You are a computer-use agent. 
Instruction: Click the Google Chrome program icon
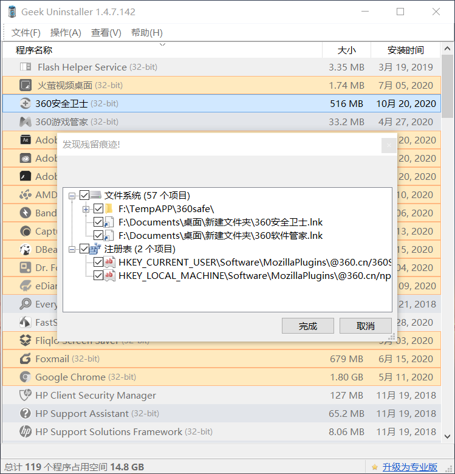coord(26,377)
